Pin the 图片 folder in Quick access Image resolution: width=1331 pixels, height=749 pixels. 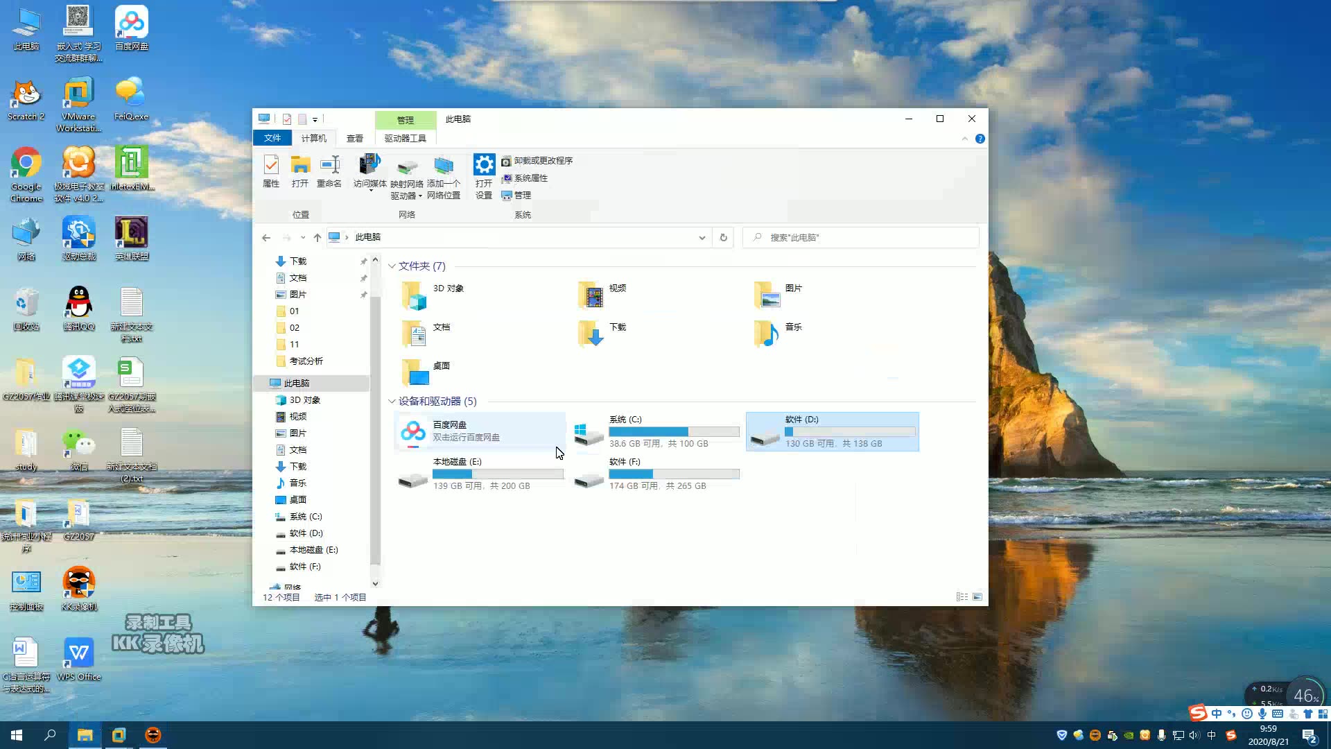[363, 294]
